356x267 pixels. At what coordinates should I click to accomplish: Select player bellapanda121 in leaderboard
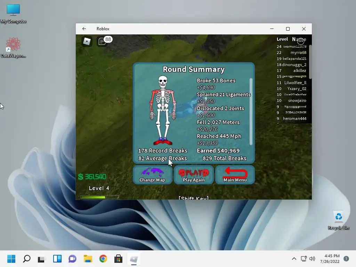coord(292,58)
